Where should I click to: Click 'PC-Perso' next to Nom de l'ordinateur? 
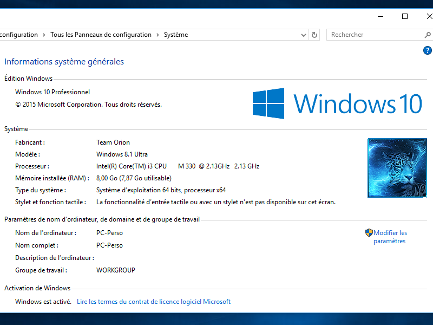(x=109, y=233)
